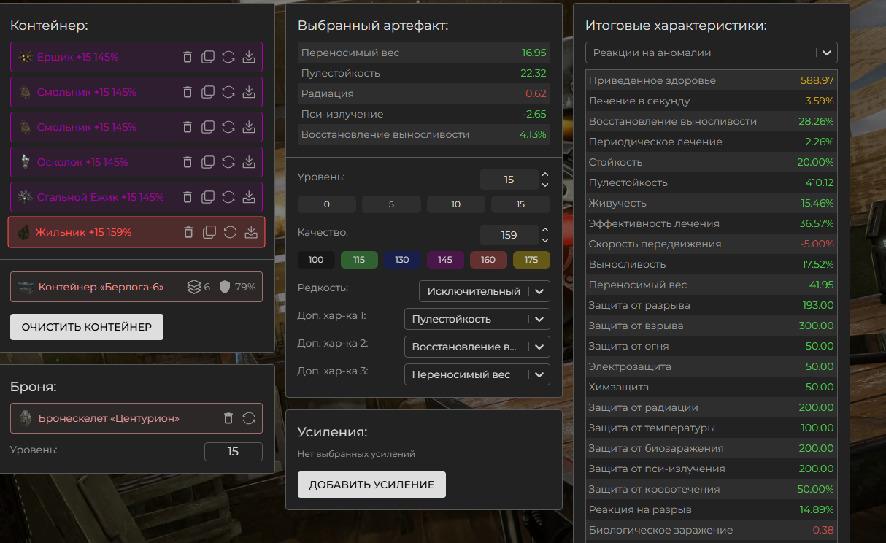Choose level preset 5
The image size is (886, 543).
(x=391, y=204)
